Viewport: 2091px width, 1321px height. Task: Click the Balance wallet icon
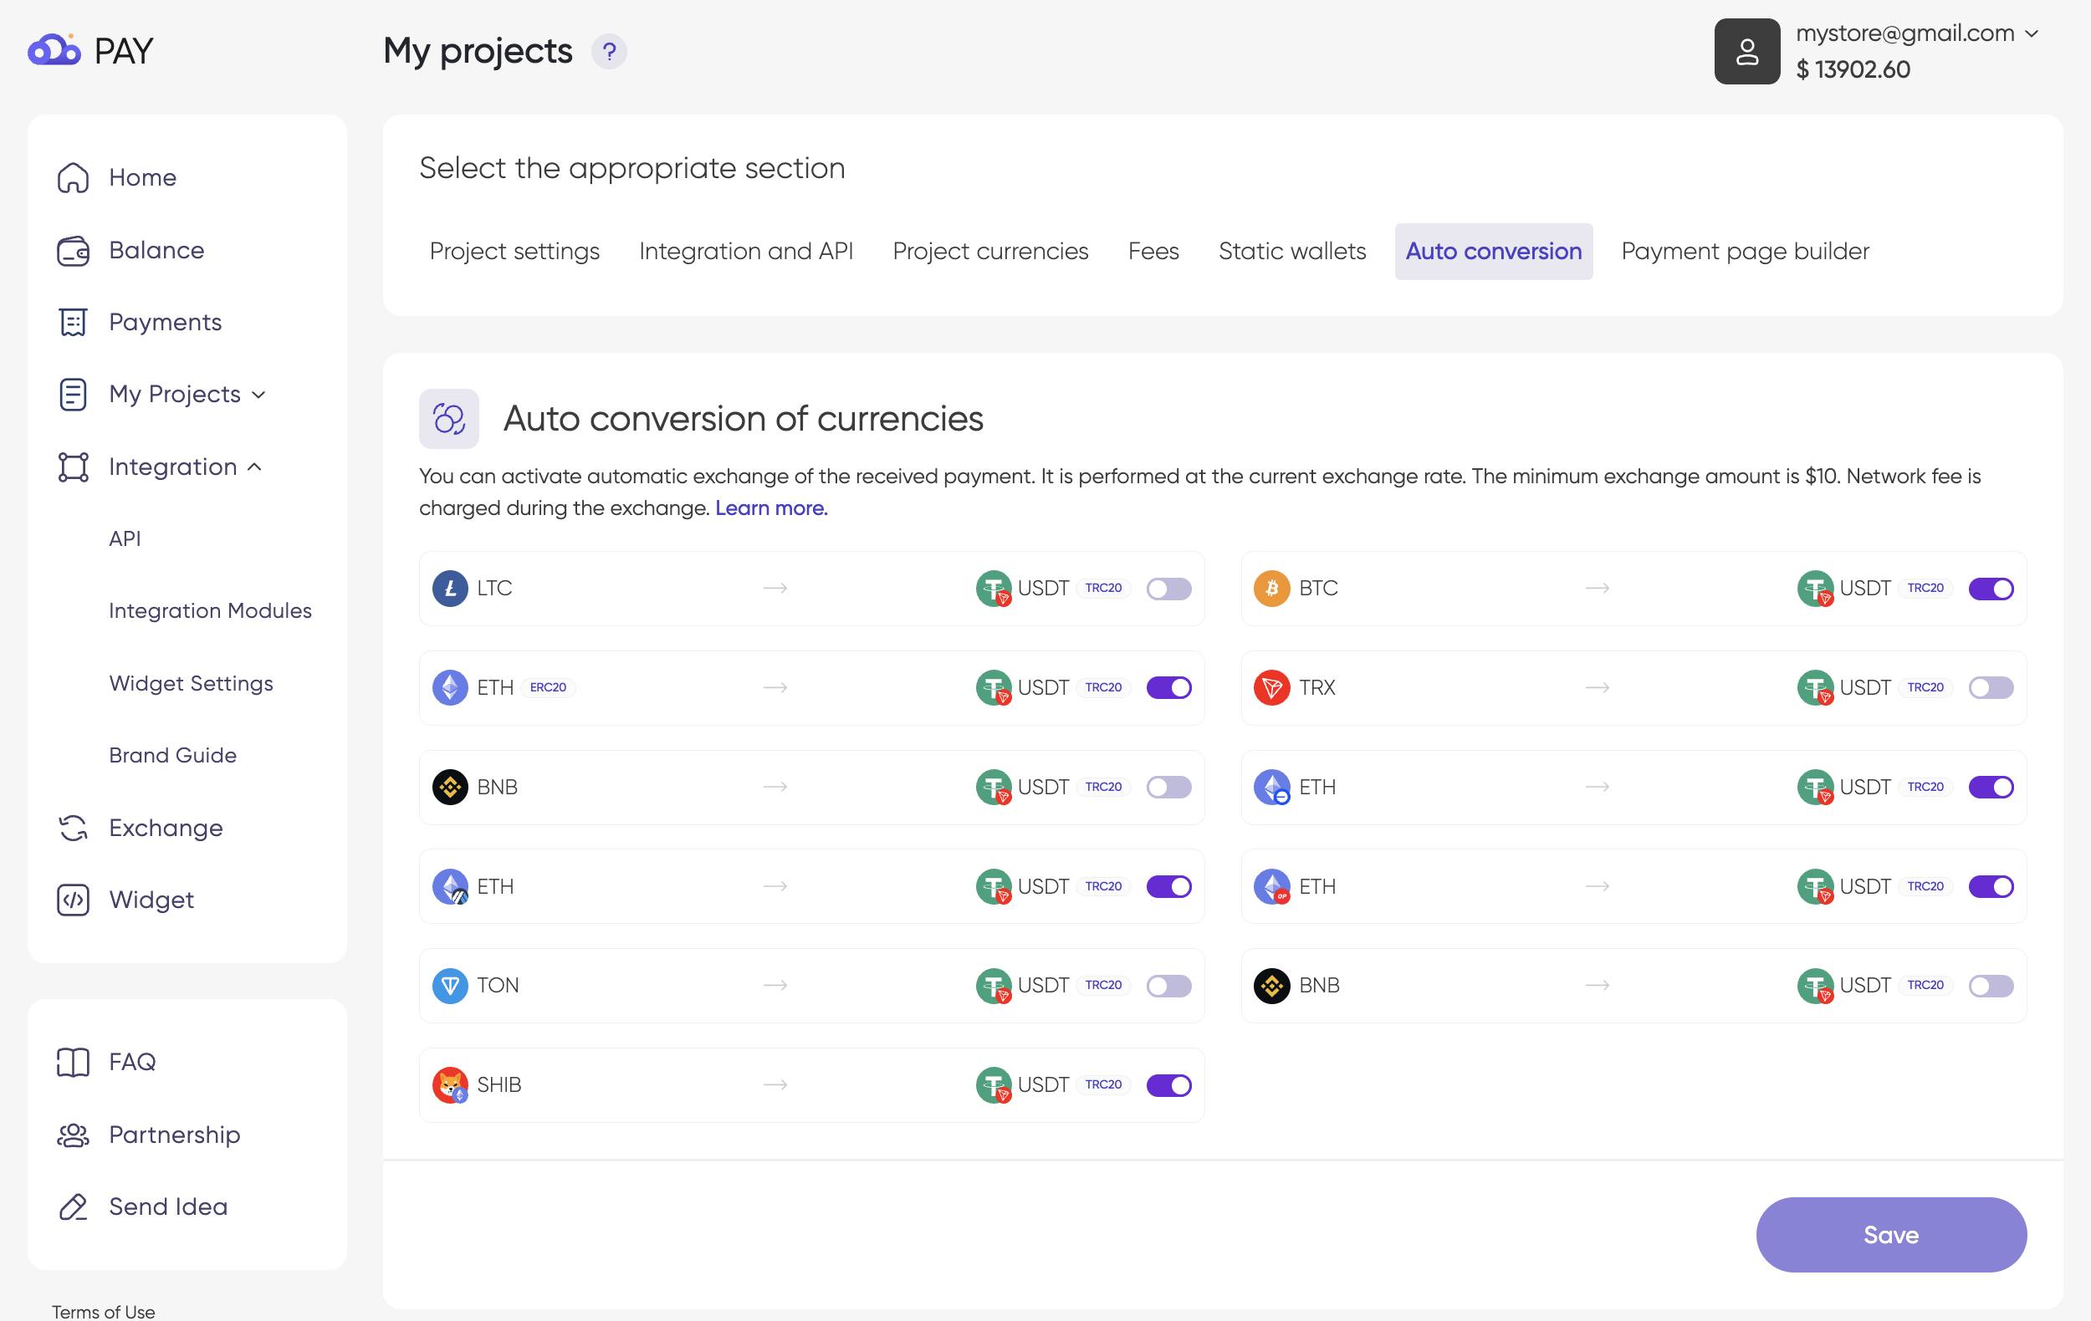(73, 251)
